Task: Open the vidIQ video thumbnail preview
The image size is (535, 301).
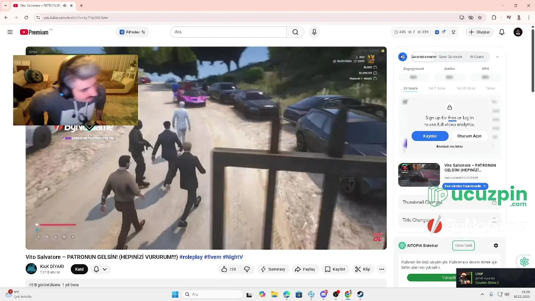Action: click(419, 175)
